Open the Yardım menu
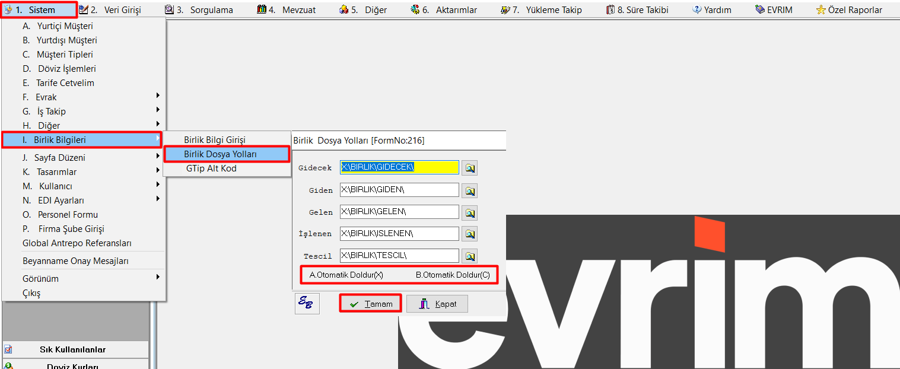The height and width of the screenshot is (369, 900). tap(711, 9)
